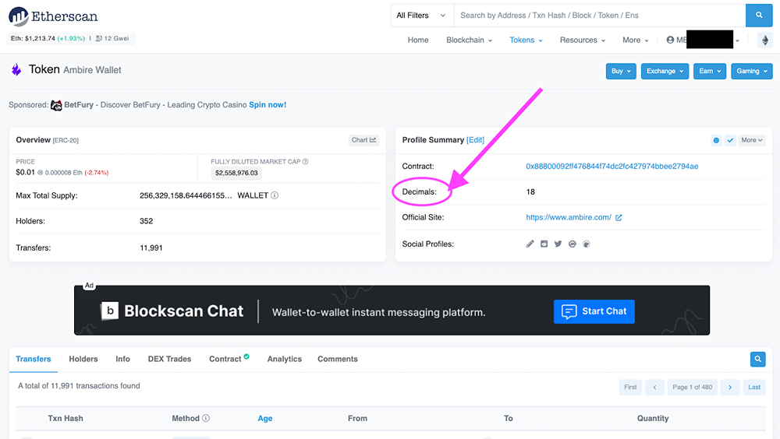780x439 pixels.
Task: Switch to the Comments tab
Action: [x=338, y=359]
